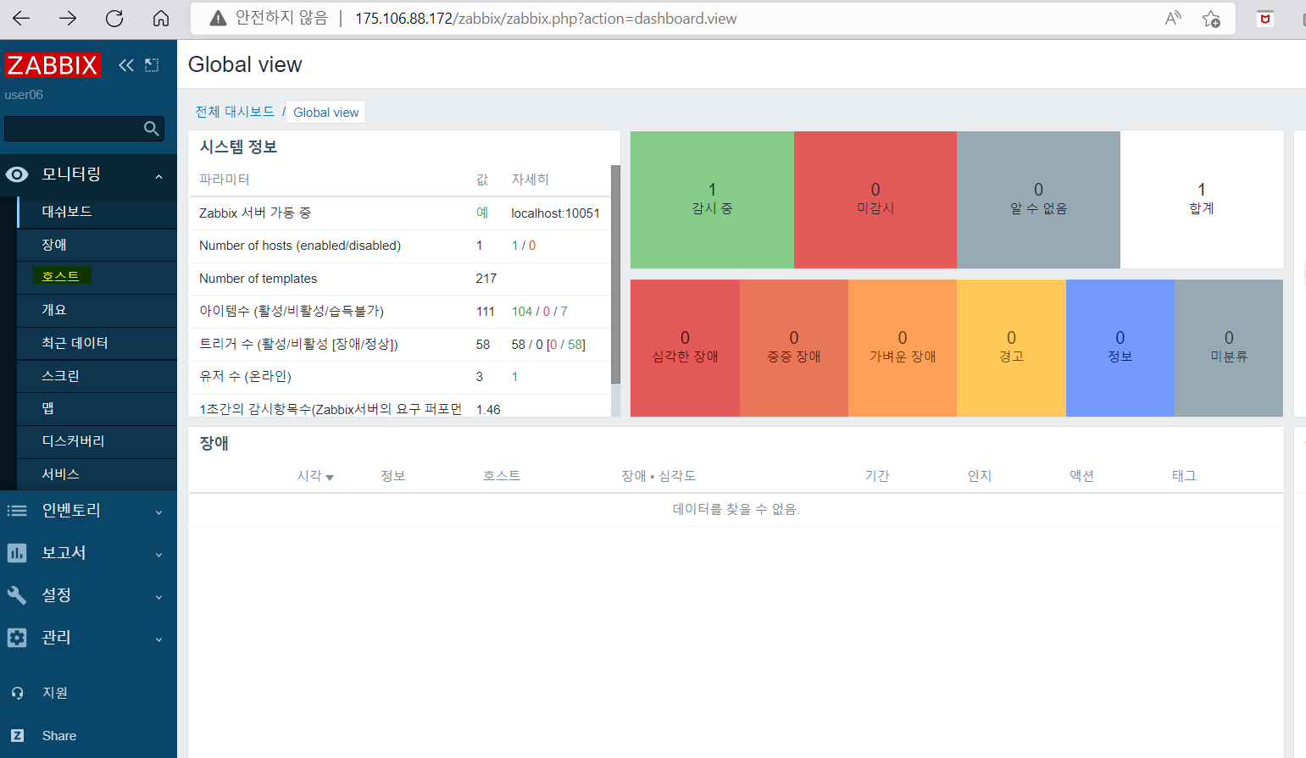Expand the 인벤토리 menu chevron
Image resolution: width=1306 pixels, height=758 pixels.
tap(158, 512)
